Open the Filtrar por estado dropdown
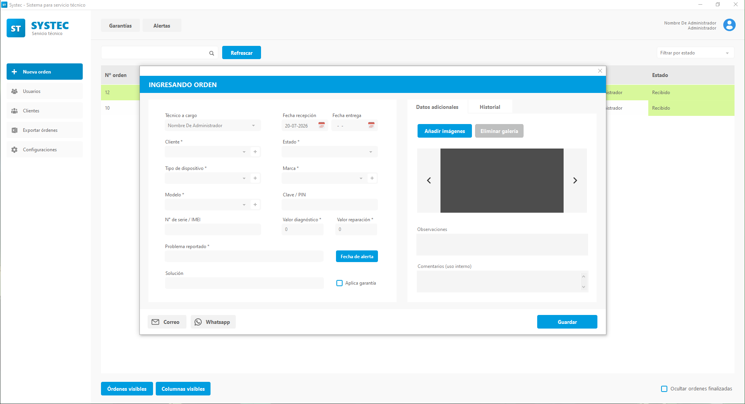The width and height of the screenshot is (745, 404). [x=695, y=53]
